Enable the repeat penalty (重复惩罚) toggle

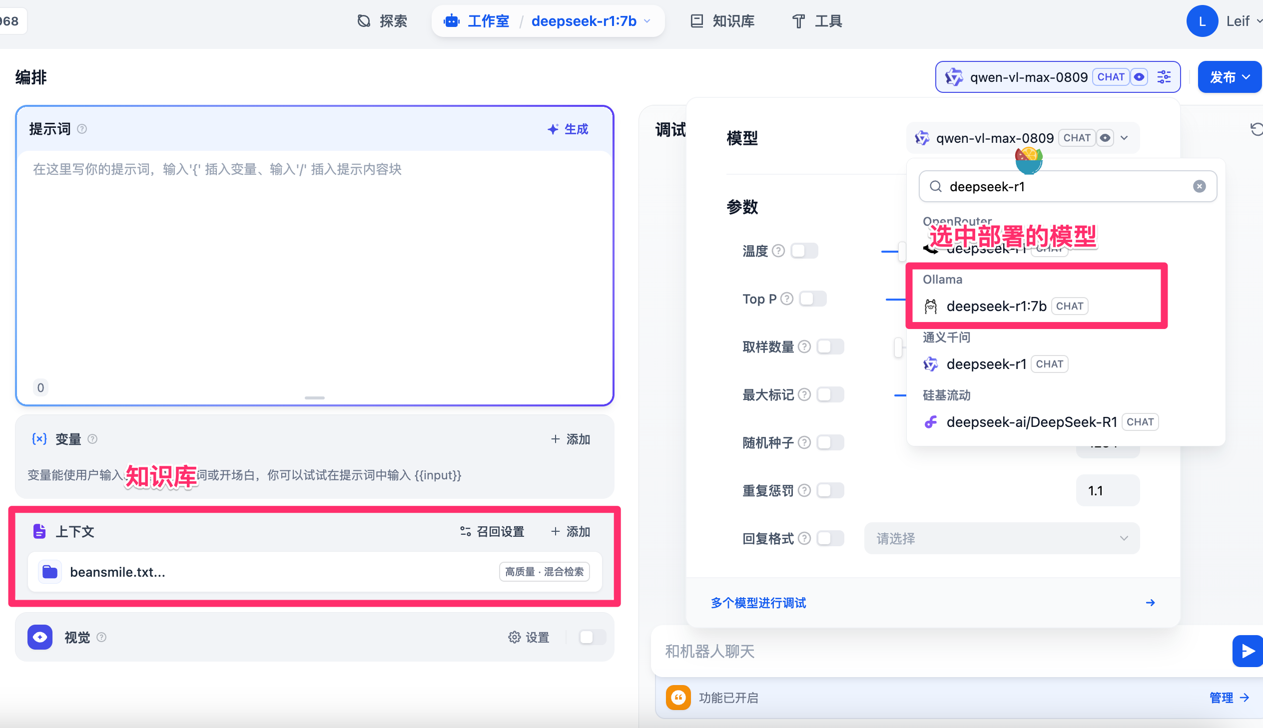coord(830,490)
